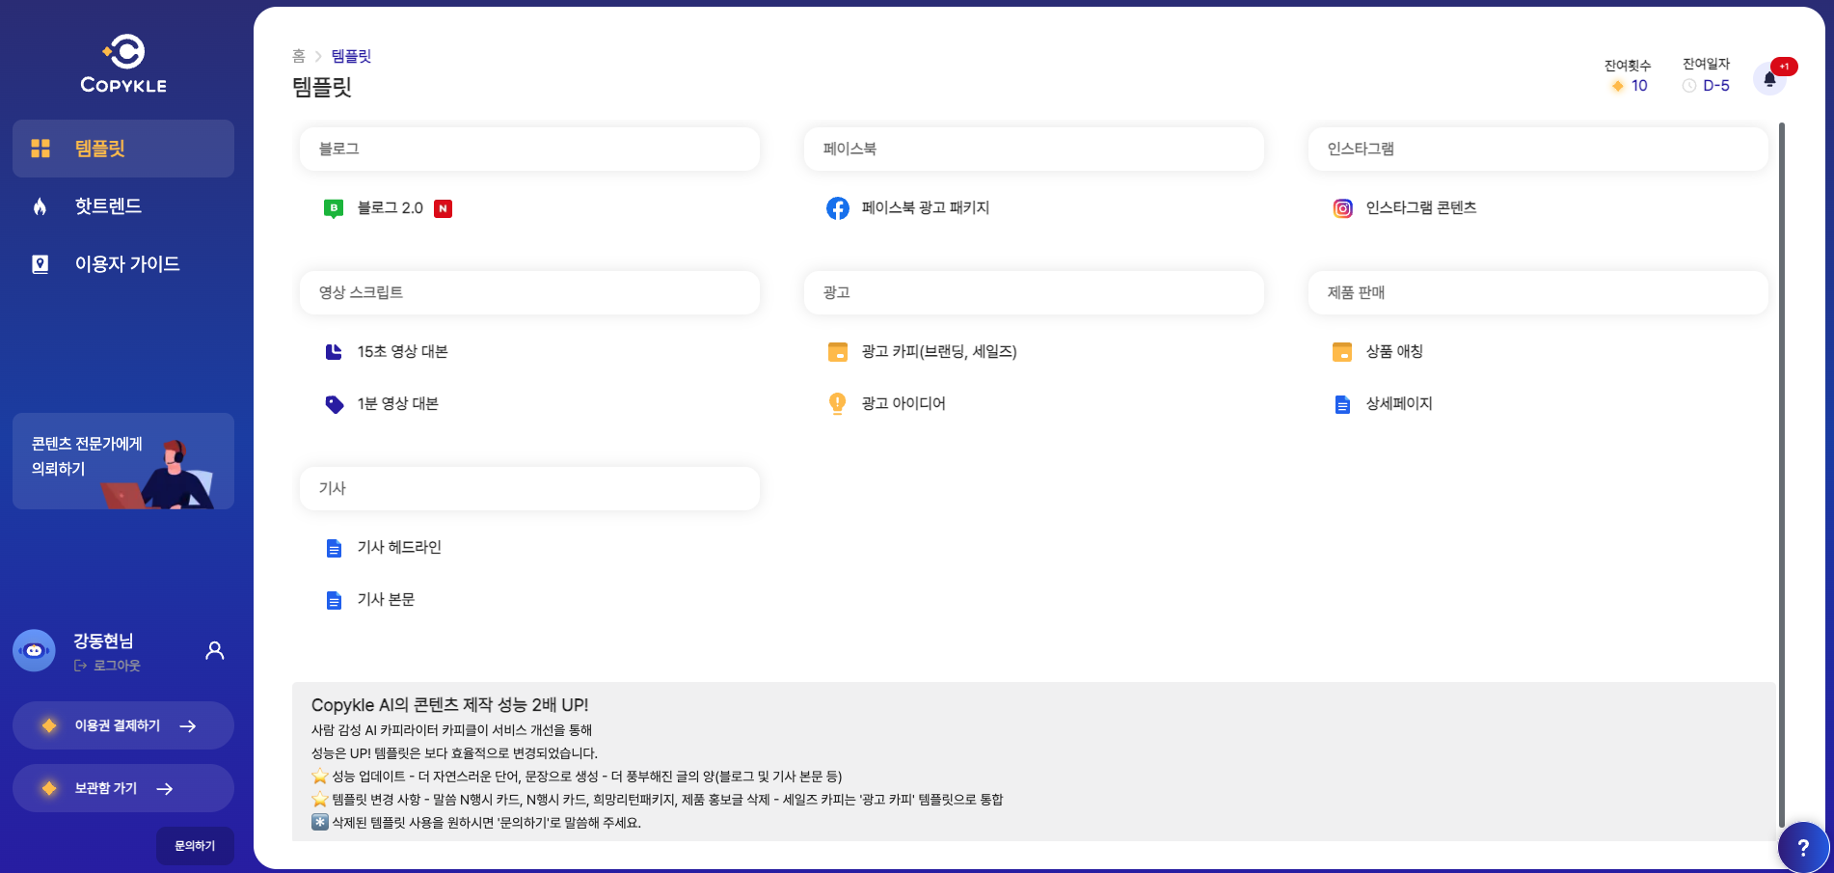1834x873 pixels.
Task: Open the user profile icon beside 강동현님
Action: point(215,651)
